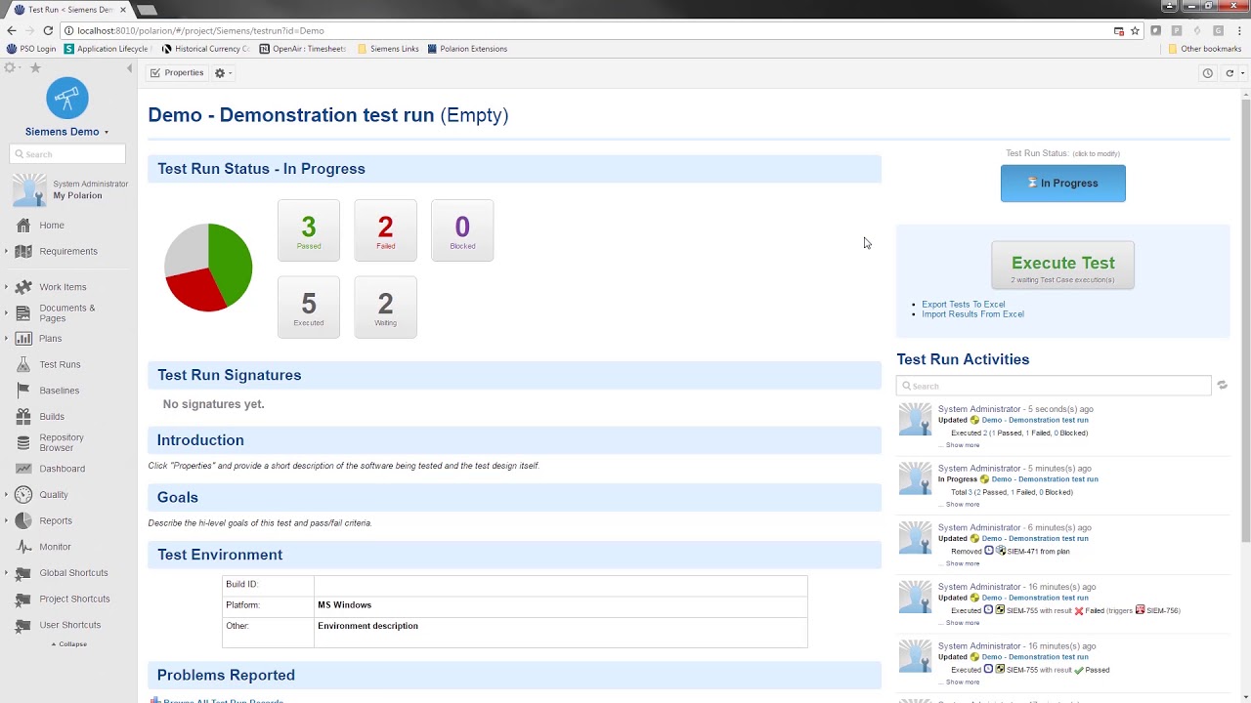
Task: Open the history clock icon in toolbar
Action: pos(1208,73)
